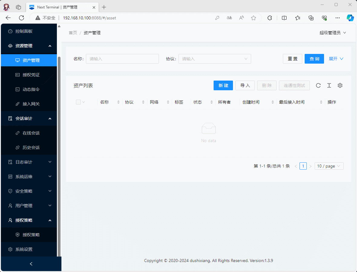Collapse the sidebar with bottom arrow
Image resolution: width=357 pixels, height=272 pixels.
(x=31, y=264)
